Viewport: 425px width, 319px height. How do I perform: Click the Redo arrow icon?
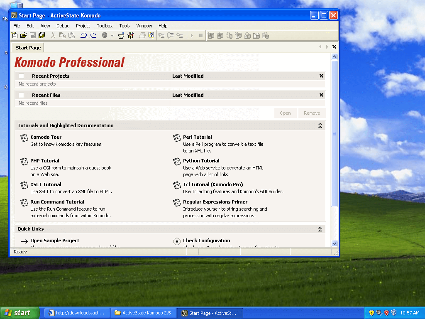coord(93,35)
